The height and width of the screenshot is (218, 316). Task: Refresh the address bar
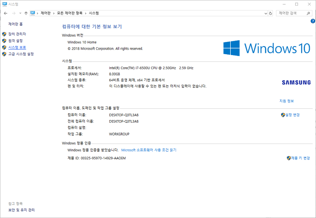pos(270,13)
